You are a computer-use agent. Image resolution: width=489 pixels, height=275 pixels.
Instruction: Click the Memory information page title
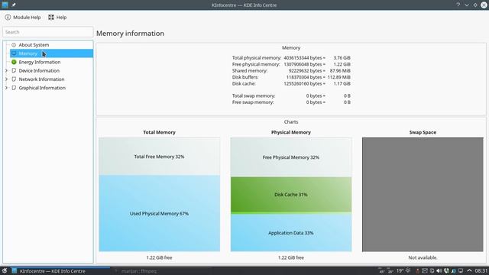click(x=131, y=34)
